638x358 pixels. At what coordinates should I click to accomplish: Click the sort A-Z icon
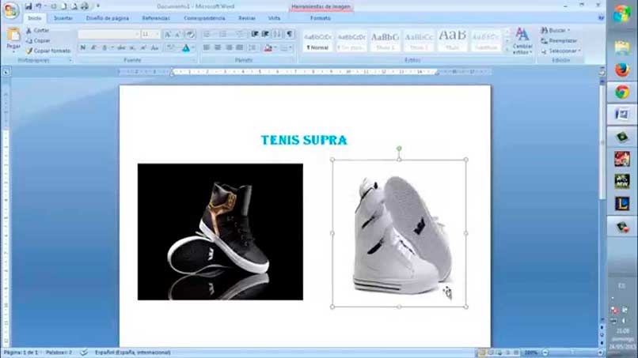(277, 34)
